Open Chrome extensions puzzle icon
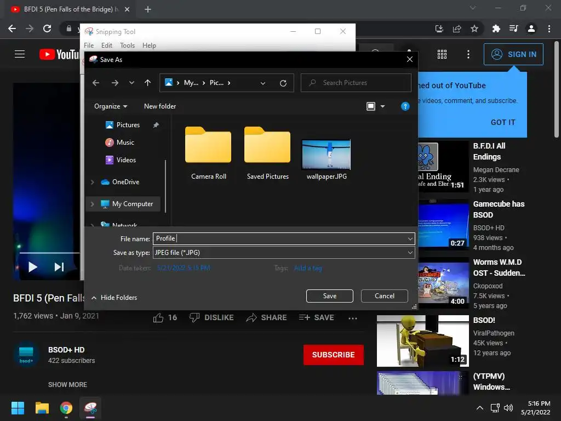561x421 pixels. point(496,29)
